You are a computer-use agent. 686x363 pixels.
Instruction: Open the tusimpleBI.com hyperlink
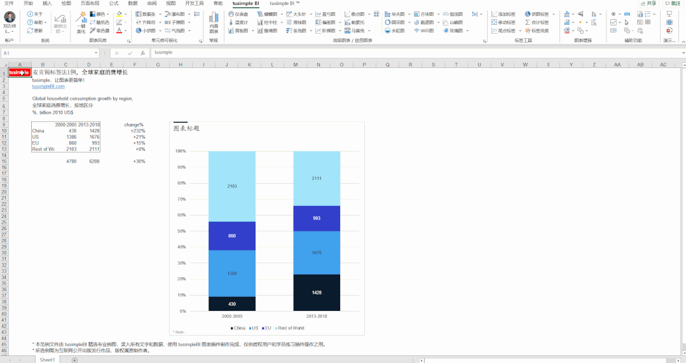(48, 86)
